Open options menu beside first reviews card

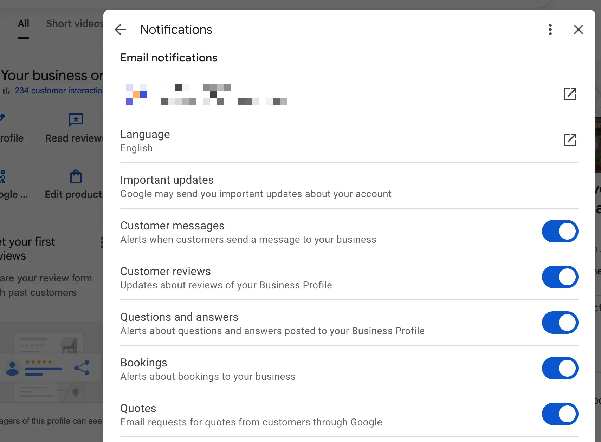101,242
